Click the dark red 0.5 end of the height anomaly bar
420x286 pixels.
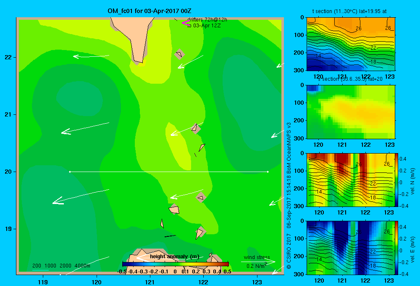[227, 264]
